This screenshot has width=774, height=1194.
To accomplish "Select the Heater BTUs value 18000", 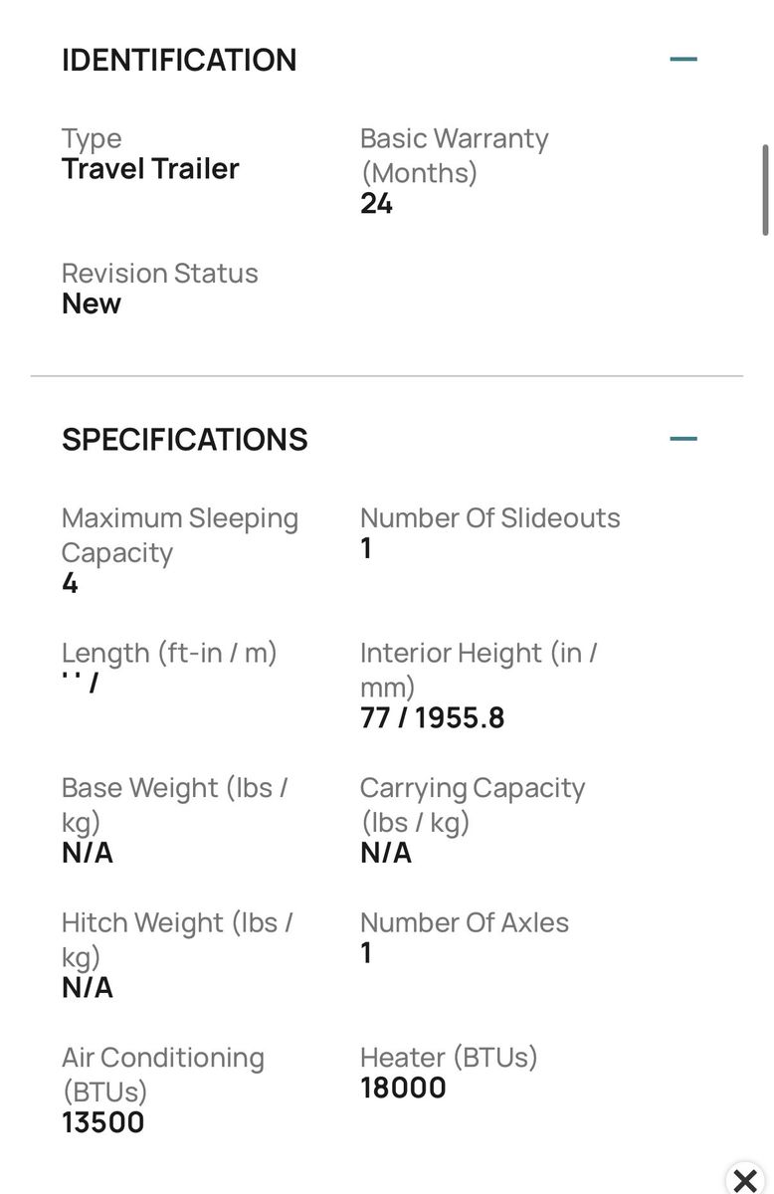I will pyautogui.click(x=403, y=1088).
